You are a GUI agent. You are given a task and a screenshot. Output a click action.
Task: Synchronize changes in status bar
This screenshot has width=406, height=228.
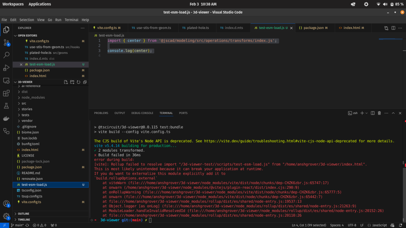click(27, 225)
